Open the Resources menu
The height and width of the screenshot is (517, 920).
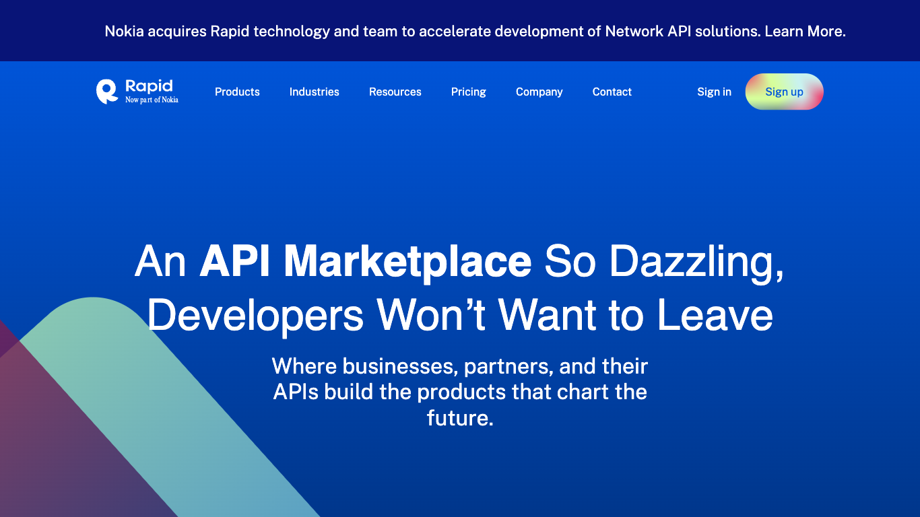(x=395, y=92)
